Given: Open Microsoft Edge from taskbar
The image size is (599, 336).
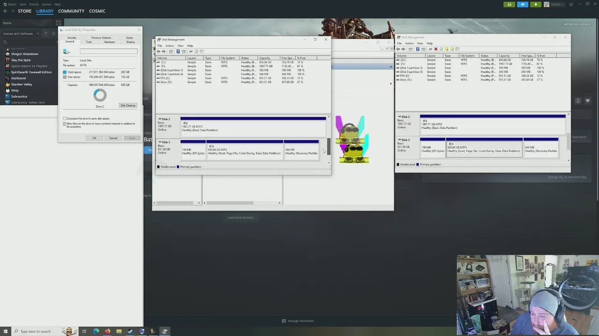Looking at the screenshot, I should pyautogui.click(x=96, y=331).
